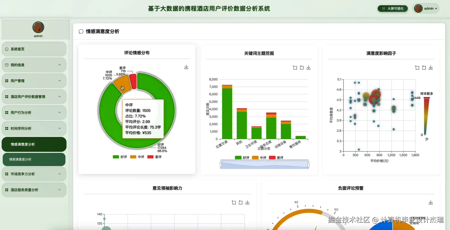The height and width of the screenshot is (230, 450).
Task: Toggle 中评 series in the bar chart legend
Action: click(x=259, y=158)
